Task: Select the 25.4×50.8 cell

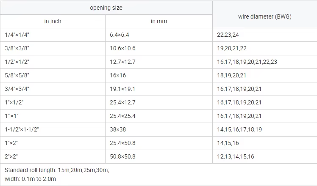Action: pyautogui.click(x=159, y=143)
